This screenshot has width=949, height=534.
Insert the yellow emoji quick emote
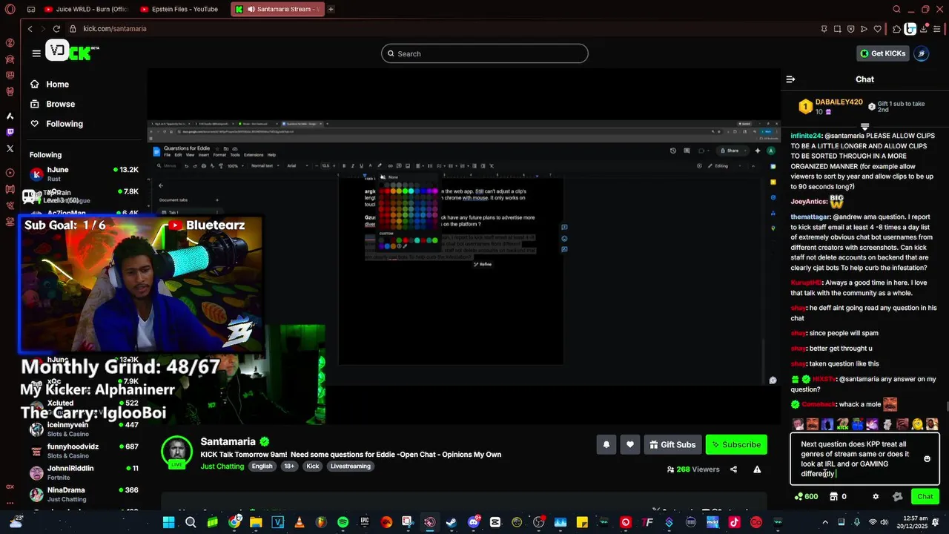916,424
